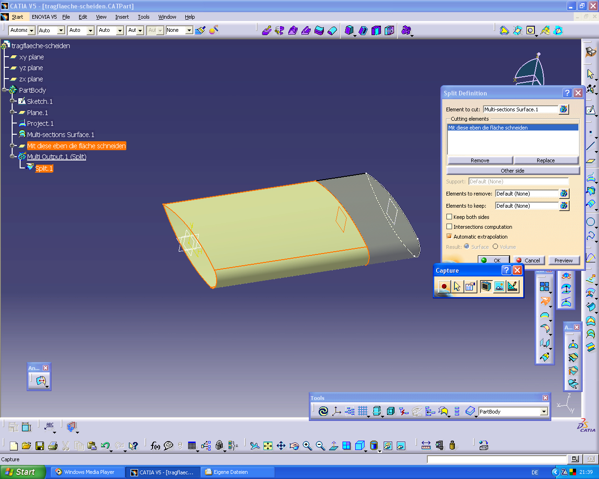
Task: Click the Other side button
Action: [513, 171]
